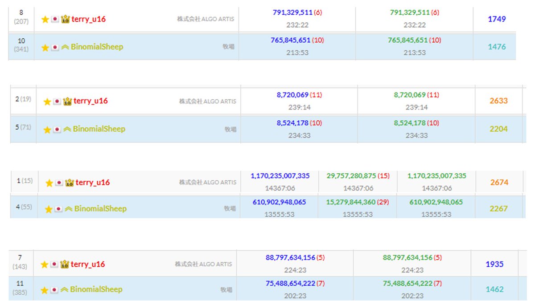The height and width of the screenshot is (301, 535).
Task: Click Japan flag in BinomialSheep's rank 10 (341) row
Action: (55, 47)
